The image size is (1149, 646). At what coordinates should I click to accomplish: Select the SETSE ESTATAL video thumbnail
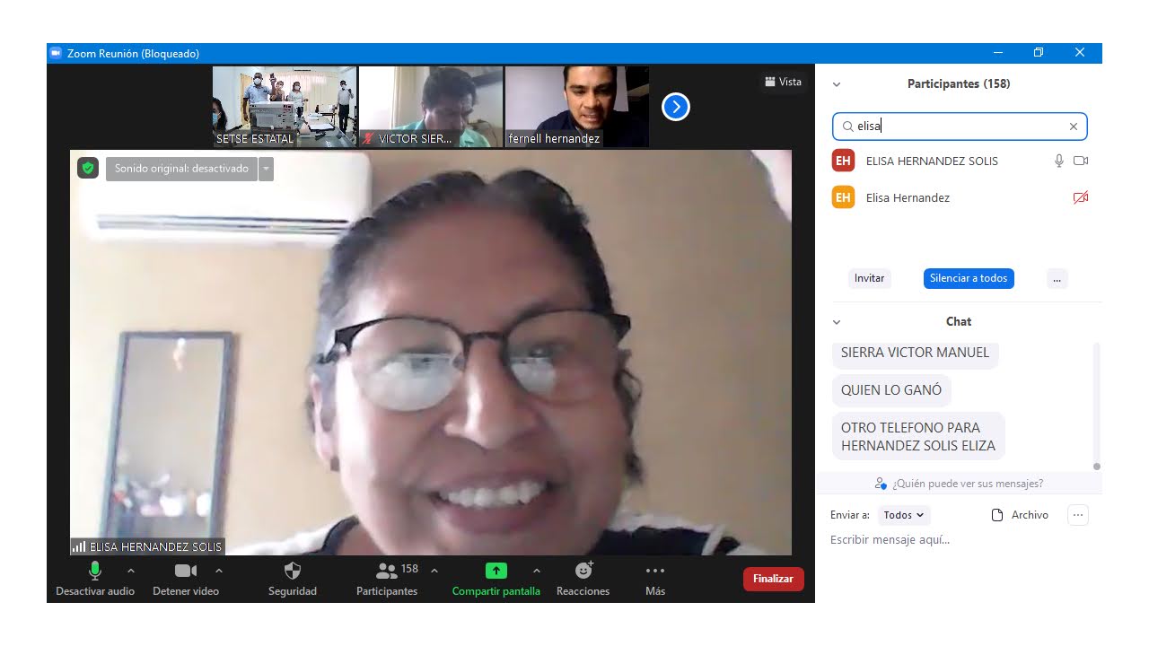pos(285,107)
